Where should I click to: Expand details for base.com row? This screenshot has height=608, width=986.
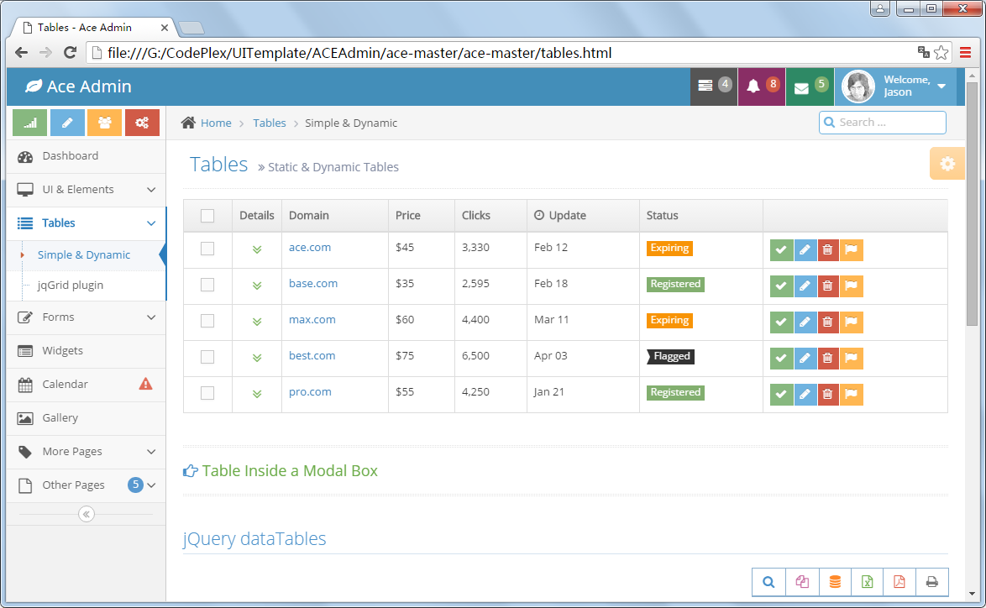pyautogui.click(x=257, y=286)
